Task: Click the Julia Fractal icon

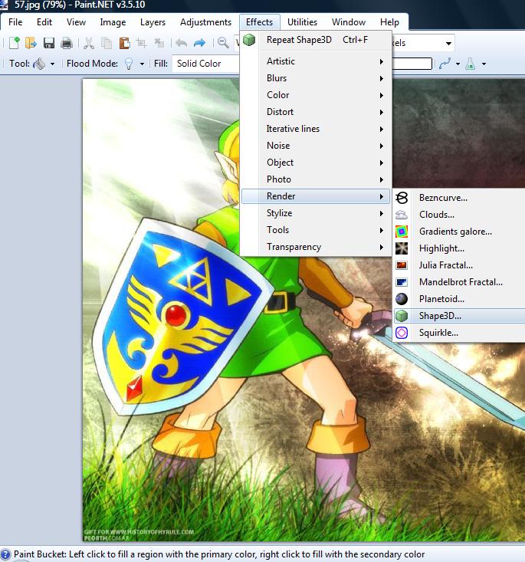Action: [402, 265]
